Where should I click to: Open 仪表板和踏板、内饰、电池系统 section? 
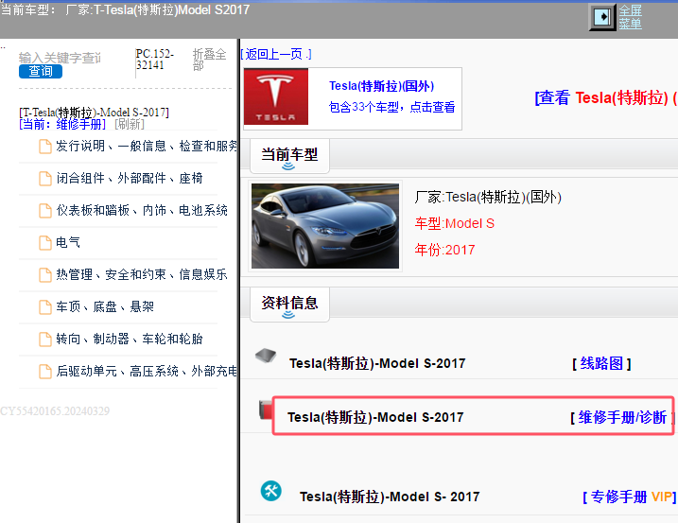coord(142,210)
